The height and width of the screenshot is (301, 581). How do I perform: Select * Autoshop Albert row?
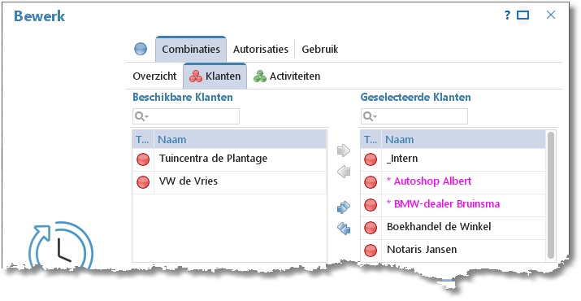pos(453,182)
